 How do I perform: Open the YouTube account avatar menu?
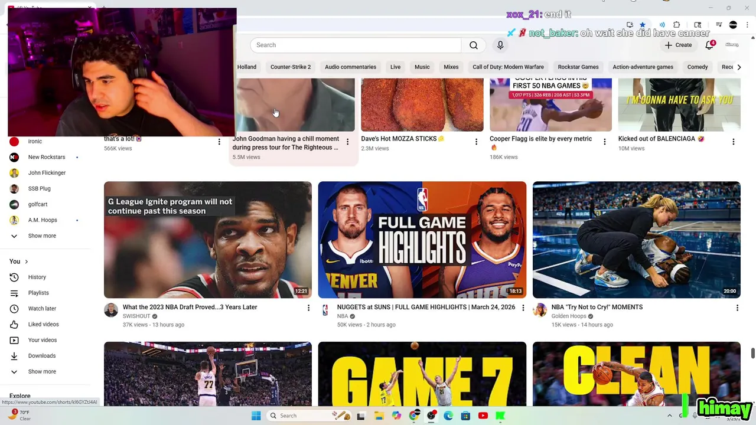[732, 45]
